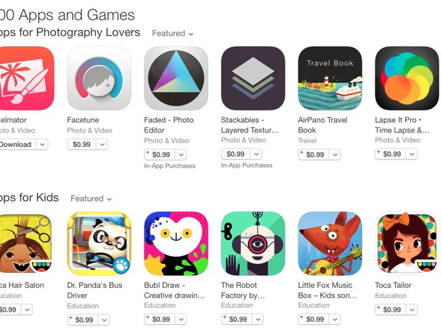Click the Stackables app title link
This screenshot has width=442, height=331.
pyautogui.click(x=250, y=125)
